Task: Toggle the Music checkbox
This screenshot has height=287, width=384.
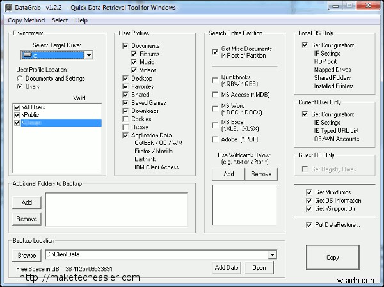Action: [x=134, y=62]
